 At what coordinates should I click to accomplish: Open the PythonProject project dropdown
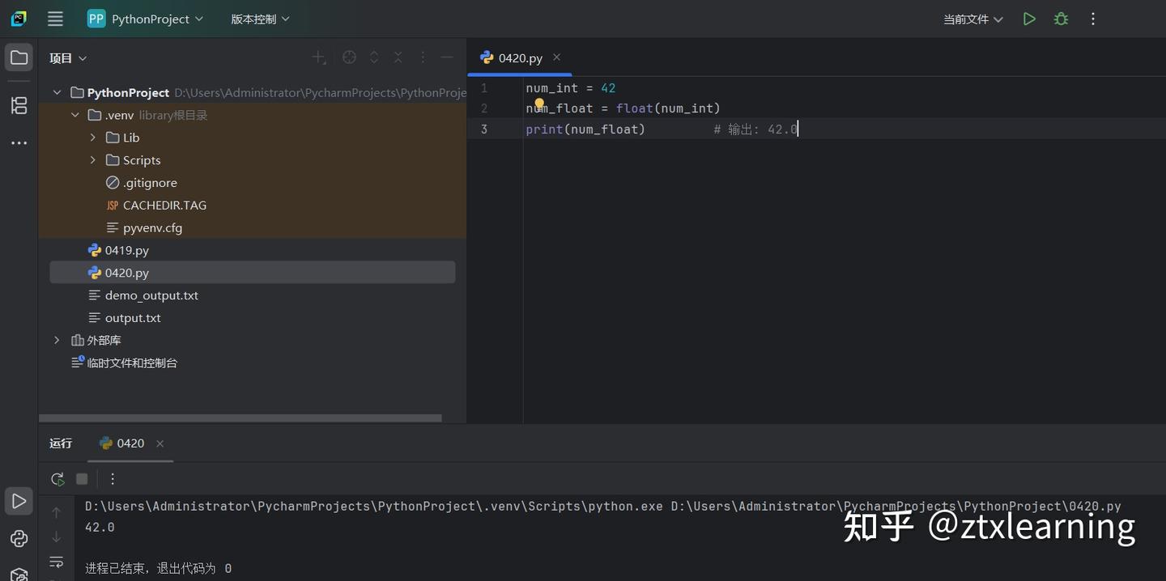click(146, 19)
